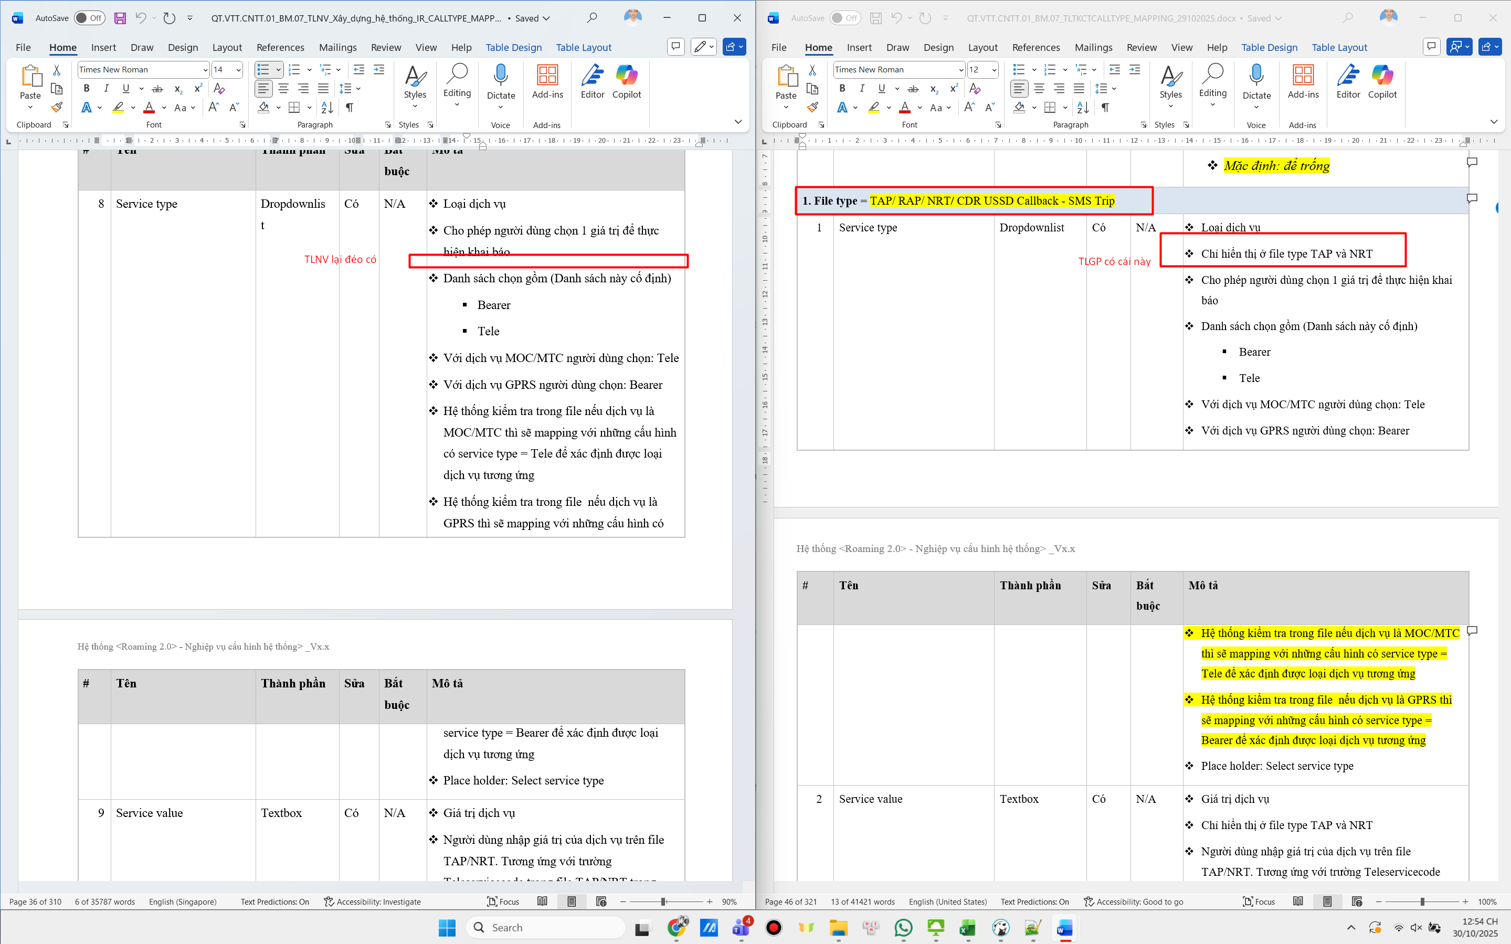Toggle Italic formatting in right window
The image size is (1511, 944).
(862, 89)
